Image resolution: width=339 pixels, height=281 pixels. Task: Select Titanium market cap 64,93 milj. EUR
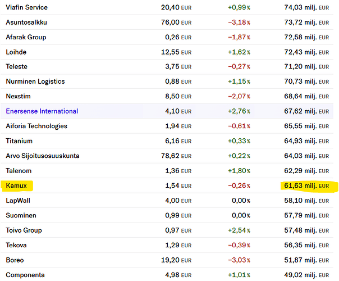306,141
